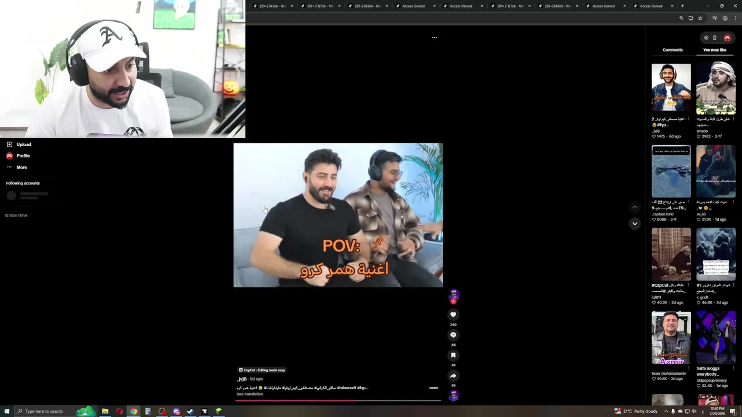
Task: Click the phone icon at top right
Action: 715,38
